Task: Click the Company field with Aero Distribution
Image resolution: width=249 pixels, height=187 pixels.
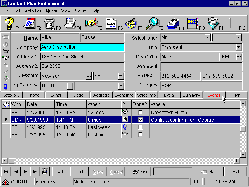Action: pyautogui.click(x=82, y=48)
